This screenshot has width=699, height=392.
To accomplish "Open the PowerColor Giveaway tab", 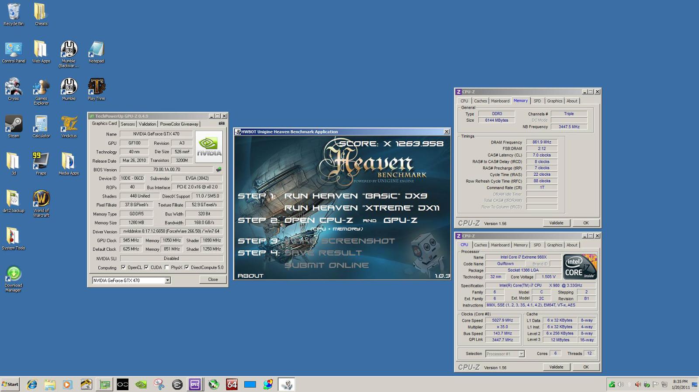I will coord(179,124).
